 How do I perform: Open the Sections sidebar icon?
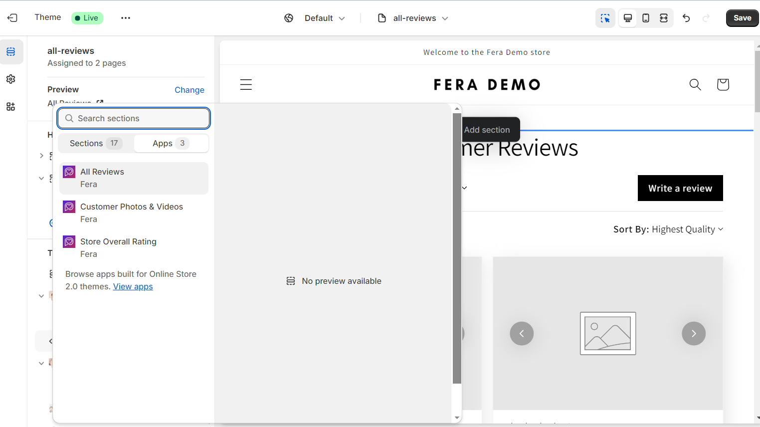point(11,52)
